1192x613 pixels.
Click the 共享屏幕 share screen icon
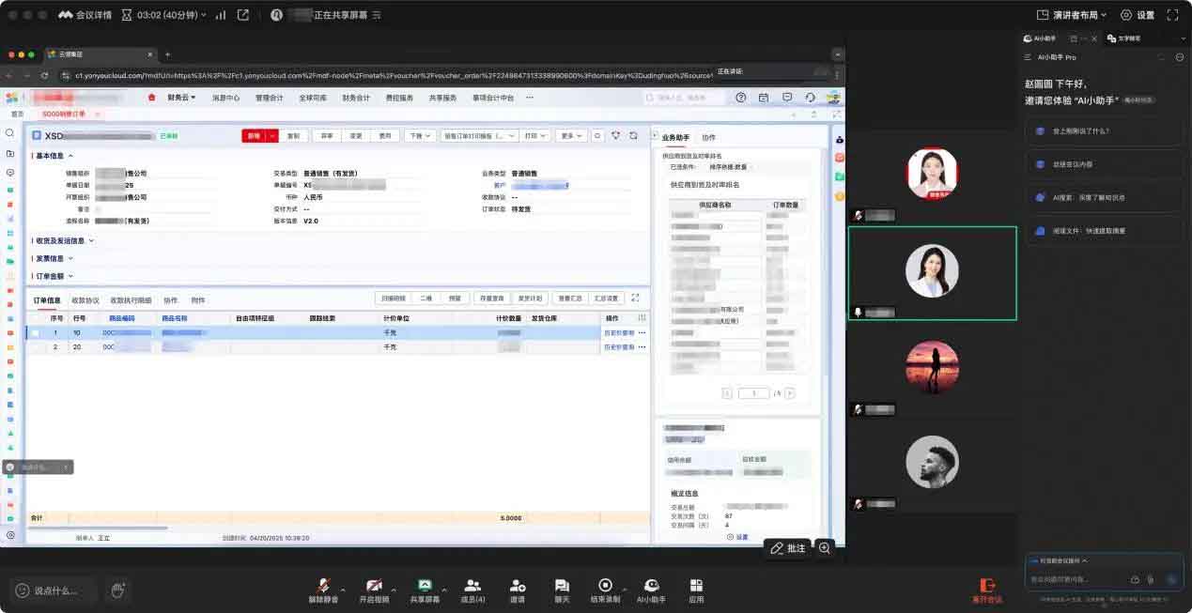pos(425,586)
